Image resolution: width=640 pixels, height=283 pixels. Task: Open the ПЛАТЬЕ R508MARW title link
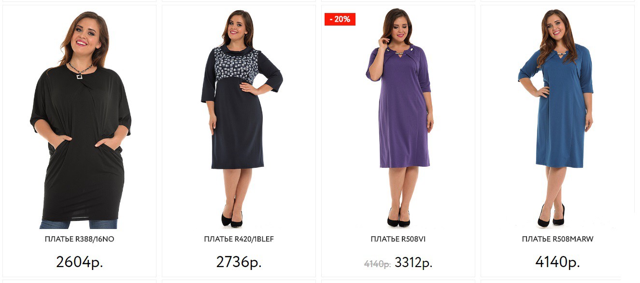[x=558, y=239]
